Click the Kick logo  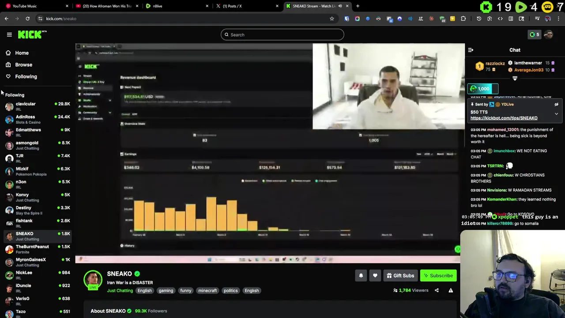pyautogui.click(x=32, y=34)
